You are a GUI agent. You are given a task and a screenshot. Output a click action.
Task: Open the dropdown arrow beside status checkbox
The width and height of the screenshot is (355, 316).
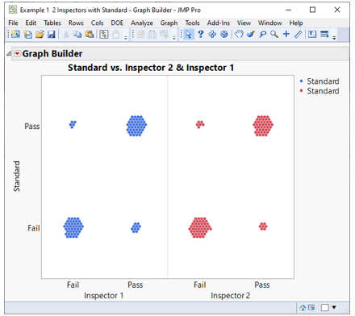pyautogui.click(x=334, y=307)
